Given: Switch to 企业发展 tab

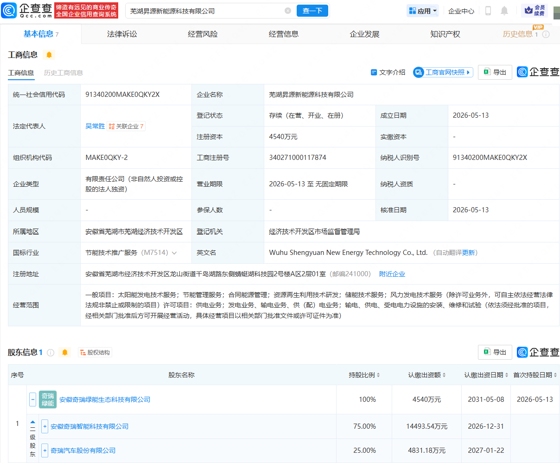Looking at the screenshot, I should (364, 34).
